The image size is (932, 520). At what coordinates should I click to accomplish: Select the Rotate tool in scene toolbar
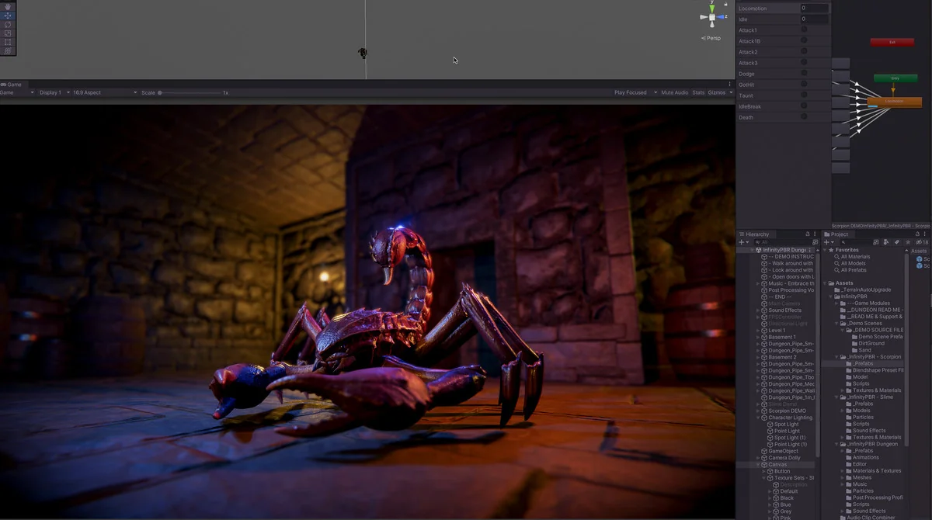7,24
